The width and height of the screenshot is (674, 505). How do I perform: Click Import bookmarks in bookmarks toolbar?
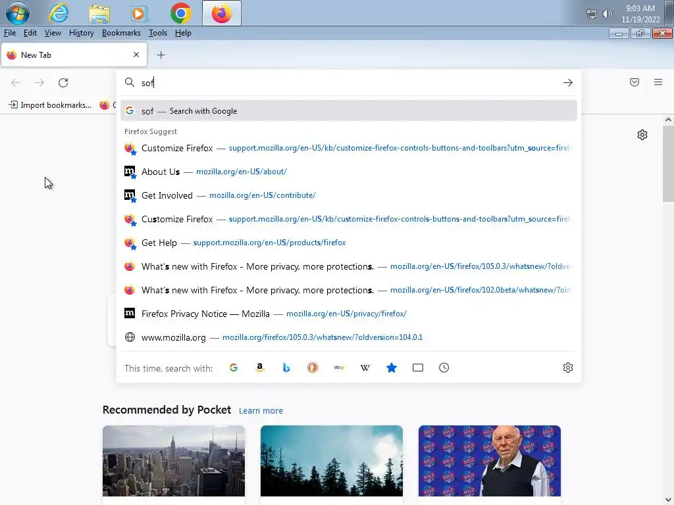click(x=50, y=105)
